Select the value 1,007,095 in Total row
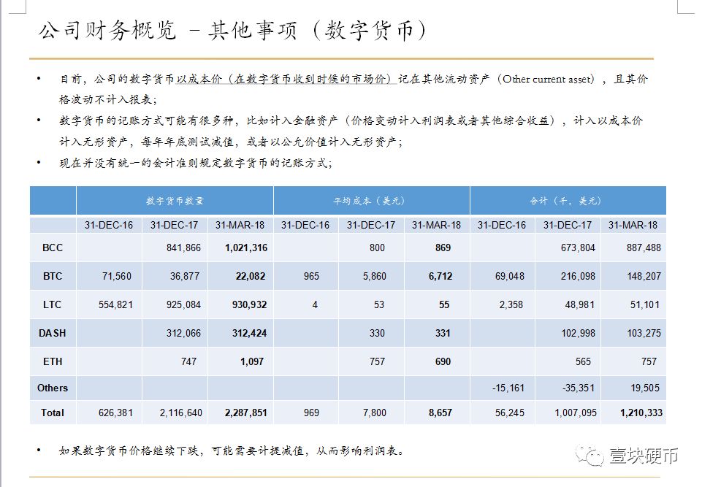 (576, 413)
